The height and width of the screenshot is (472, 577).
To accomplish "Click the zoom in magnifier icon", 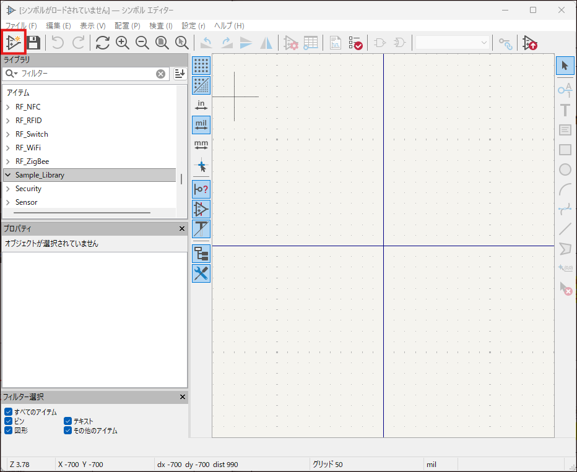I will 123,43.
